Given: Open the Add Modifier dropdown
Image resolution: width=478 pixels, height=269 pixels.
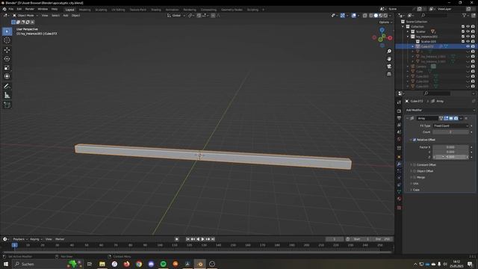Looking at the screenshot, I should pyautogui.click(x=440, y=110).
